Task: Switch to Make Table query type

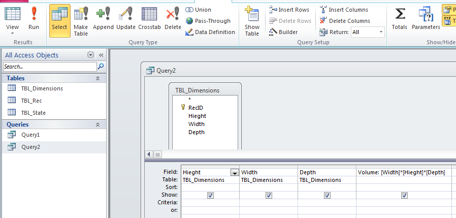Action: tap(81, 21)
